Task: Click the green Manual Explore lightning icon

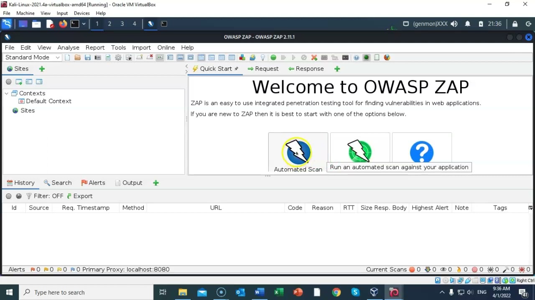Action: (359, 151)
